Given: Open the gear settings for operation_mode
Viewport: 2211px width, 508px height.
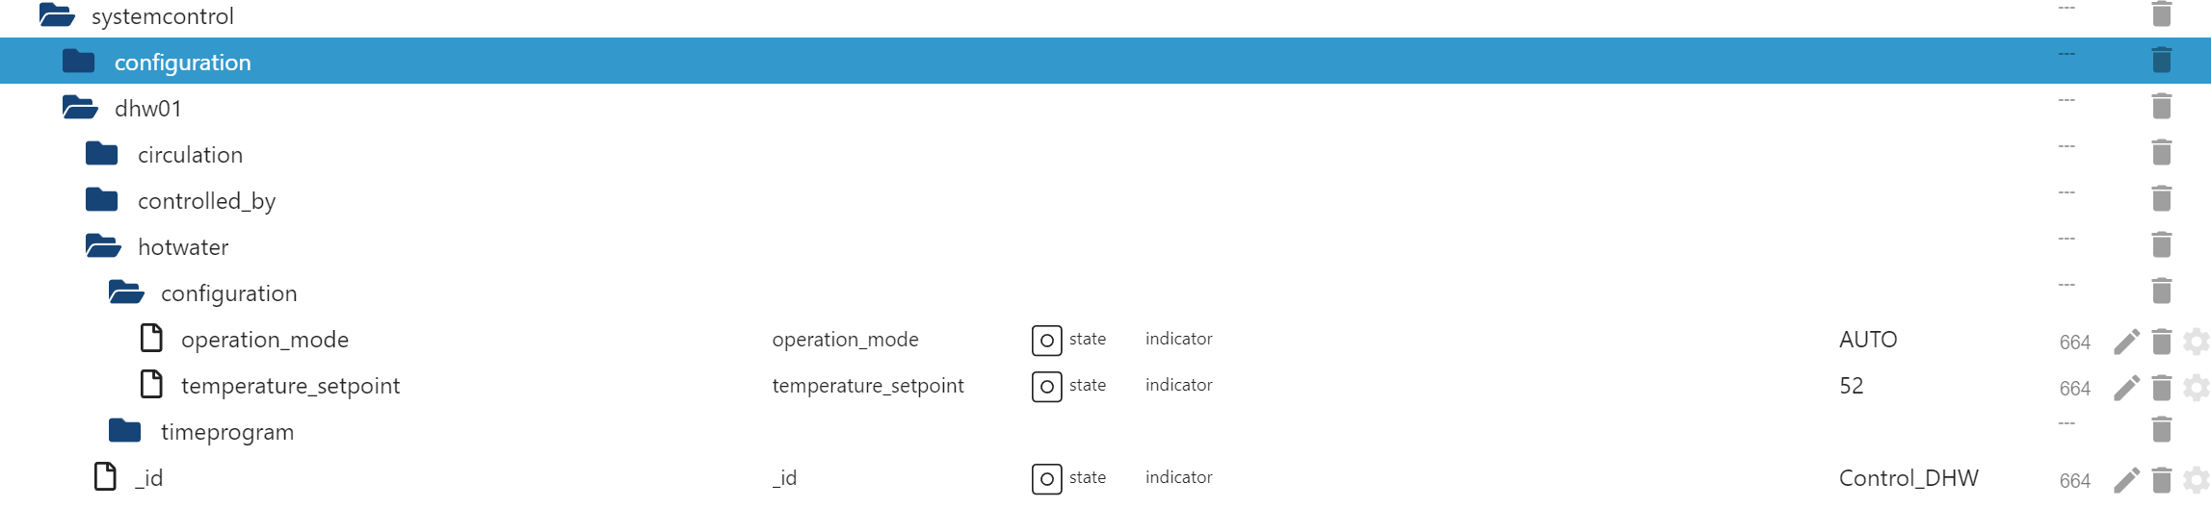Looking at the screenshot, I should click(2196, 342).
